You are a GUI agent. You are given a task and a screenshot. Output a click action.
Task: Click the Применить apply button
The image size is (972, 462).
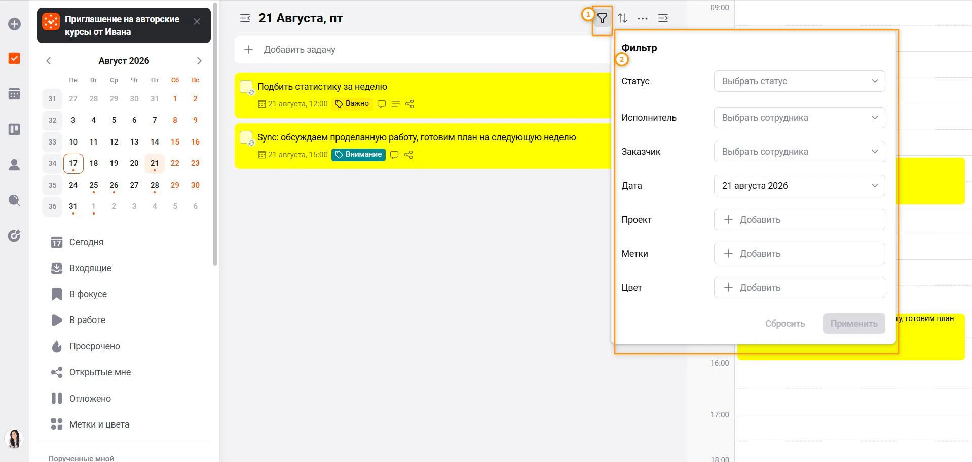click(854, 324)
